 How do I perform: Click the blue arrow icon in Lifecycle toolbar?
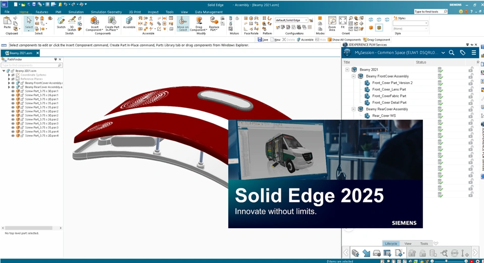pos(366,253)
